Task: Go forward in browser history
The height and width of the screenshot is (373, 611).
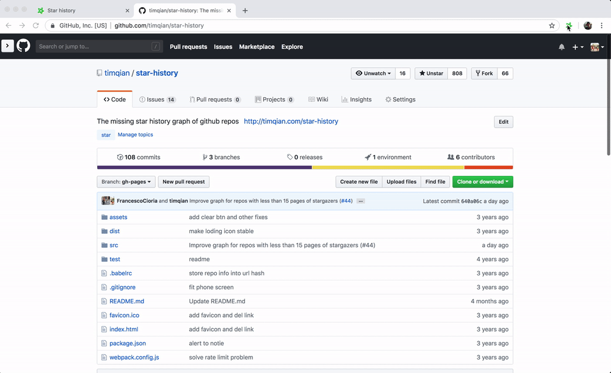Action: 22,26
